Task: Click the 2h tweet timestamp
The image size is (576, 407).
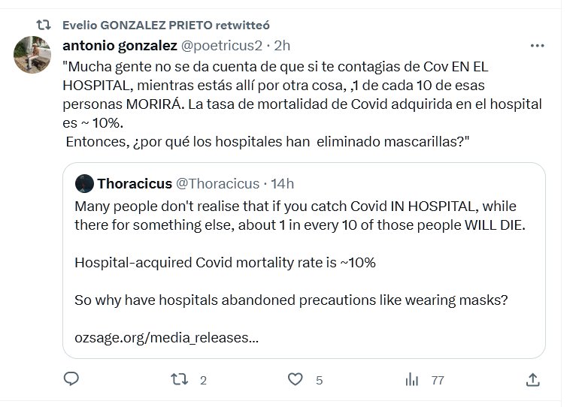Action: click(283, 46)
